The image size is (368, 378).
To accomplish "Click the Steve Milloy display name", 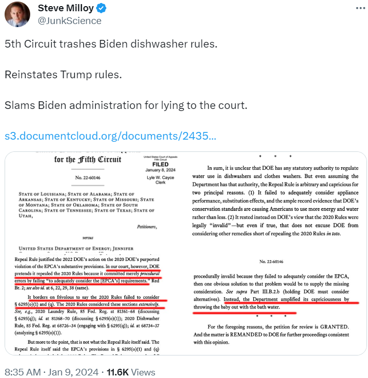I will [x=66, y=8].
